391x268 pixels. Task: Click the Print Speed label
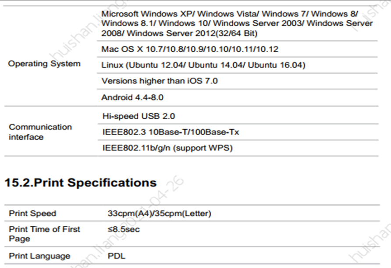pyautogui.click(x=32, y=214)
